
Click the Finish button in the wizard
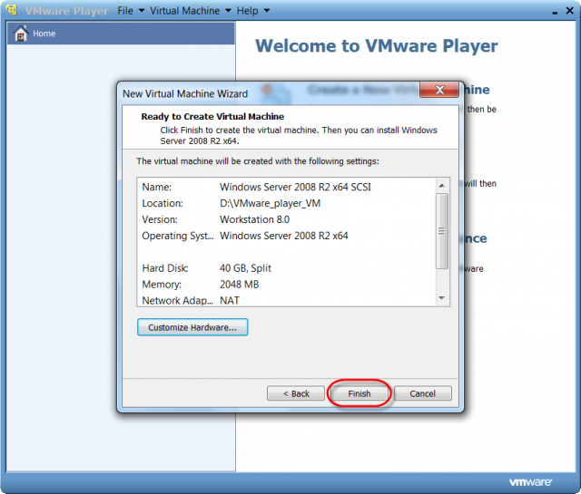coord(359,393)
